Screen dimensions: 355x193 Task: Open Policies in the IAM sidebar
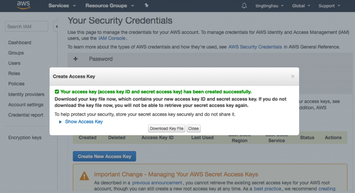[x=16, y=84]
